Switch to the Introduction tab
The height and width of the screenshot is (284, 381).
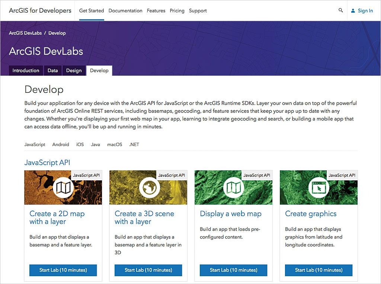[x=26, y=70]
